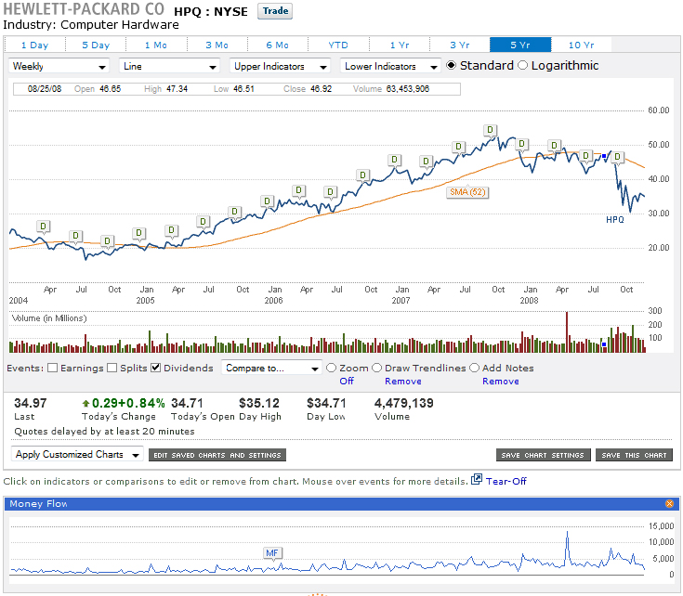Image resolution: width=683 pixels, height=596 pixels.
Task: Switch to the 3 Mo tab
Action: pos(217,45)
